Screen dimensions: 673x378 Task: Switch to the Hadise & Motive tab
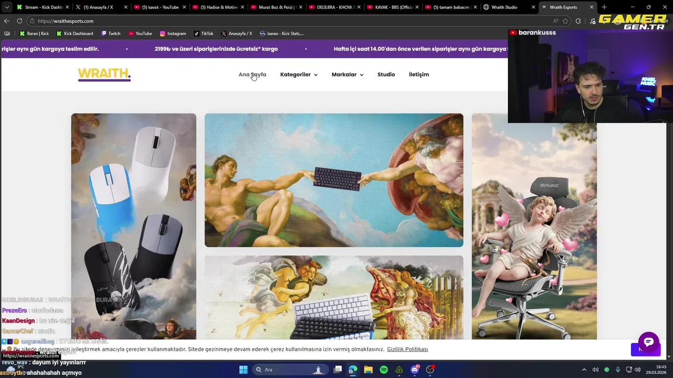pyautogui.click(x=218, y=7)
